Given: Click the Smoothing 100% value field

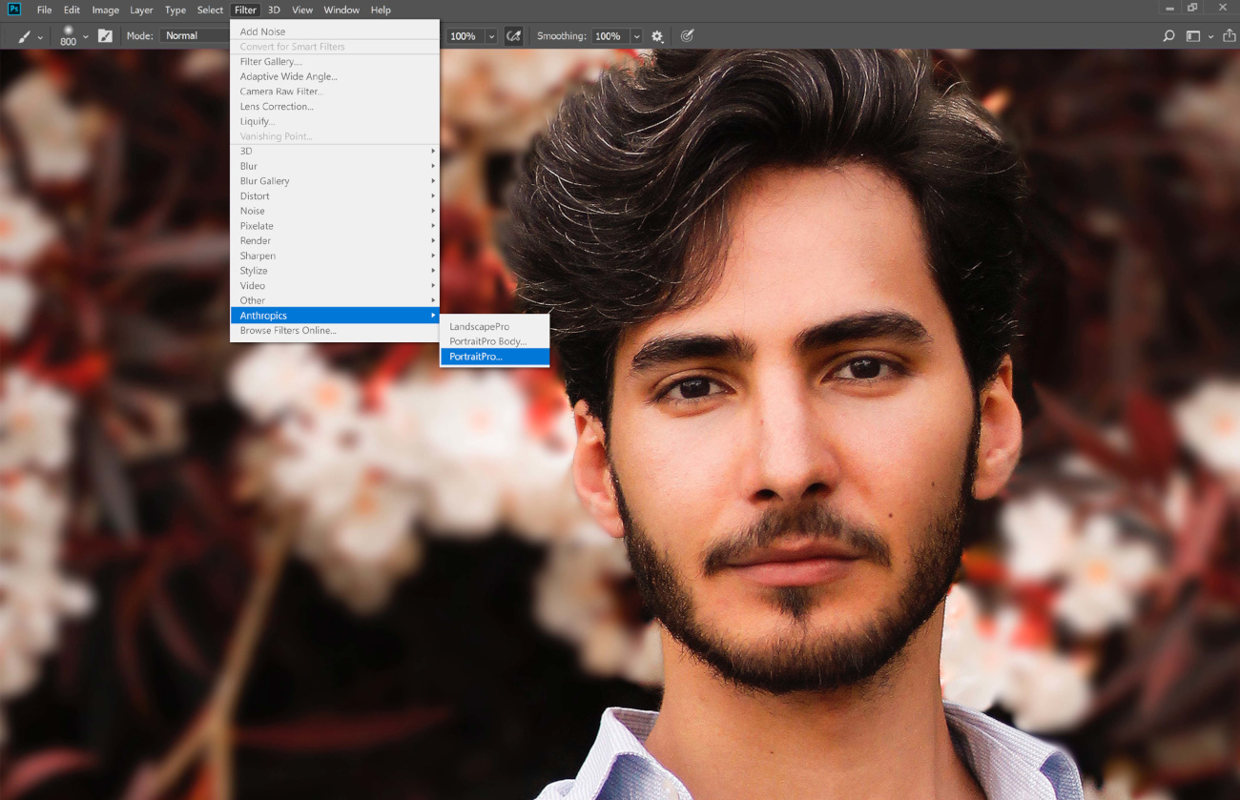Looking at the screenshot, I should pyautogui.click(x=610, y=36).
